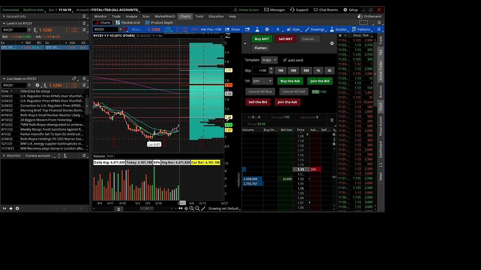This screenshot has width=481, height=270.
Task: Click the Qty +100 input field
Action: (x=260, y=70)
